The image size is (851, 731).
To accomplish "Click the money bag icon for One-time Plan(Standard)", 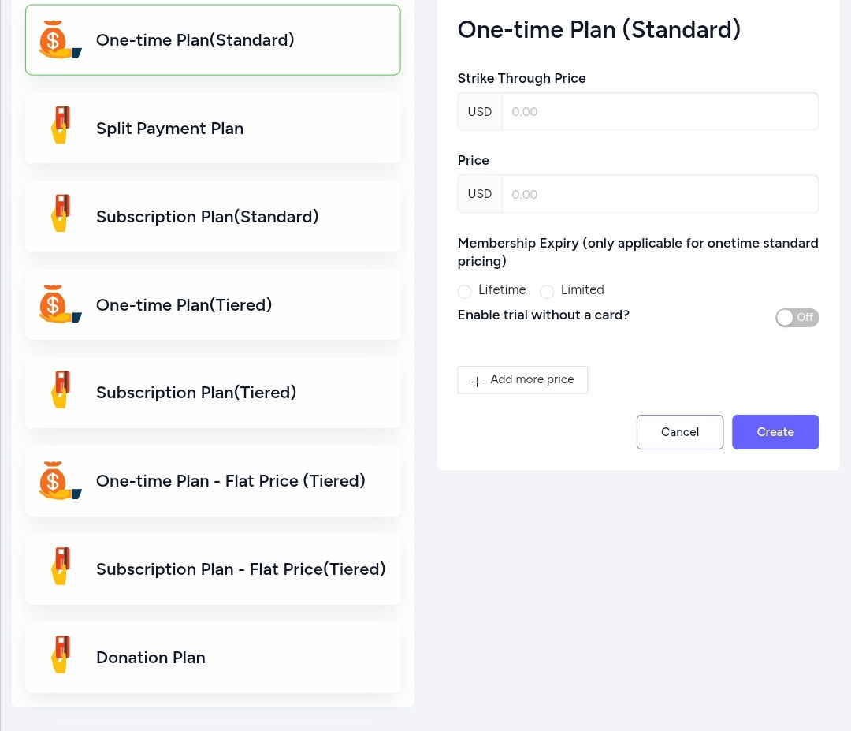I will (x=60, y=39).
